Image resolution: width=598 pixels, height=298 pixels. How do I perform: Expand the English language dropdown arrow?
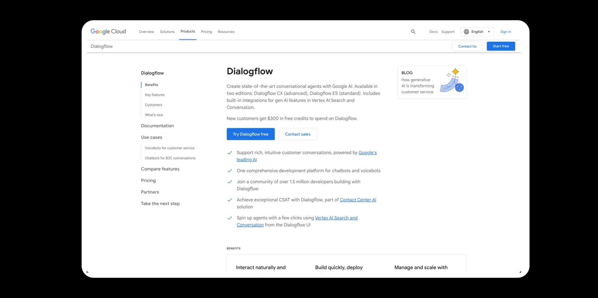(x=489, y=32)
